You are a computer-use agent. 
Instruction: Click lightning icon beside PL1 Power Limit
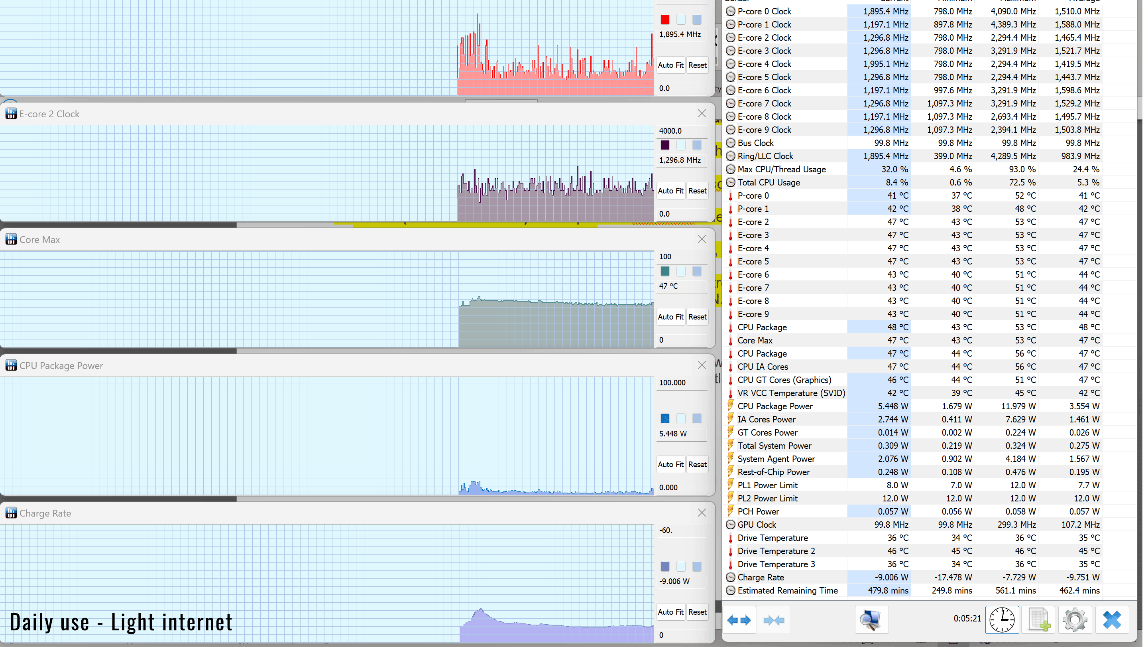730,485
